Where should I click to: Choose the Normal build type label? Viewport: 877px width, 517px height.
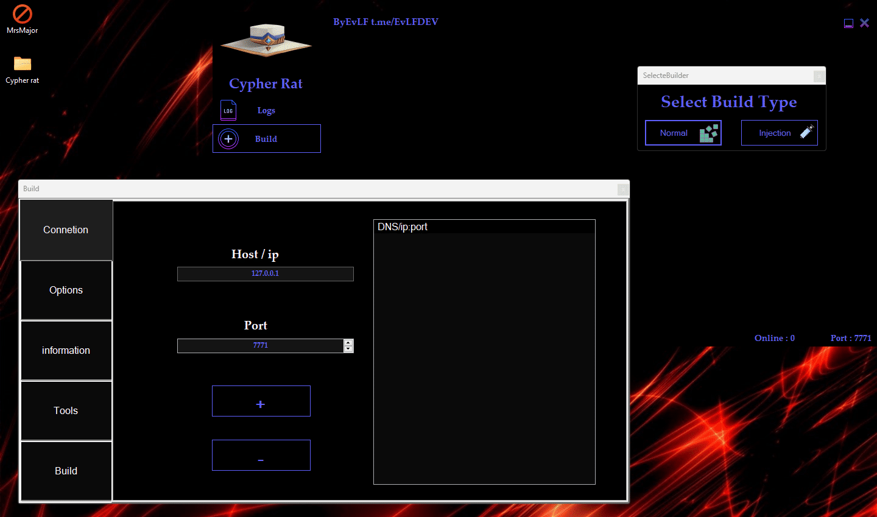pyautogui.click(x=674, y=133)
